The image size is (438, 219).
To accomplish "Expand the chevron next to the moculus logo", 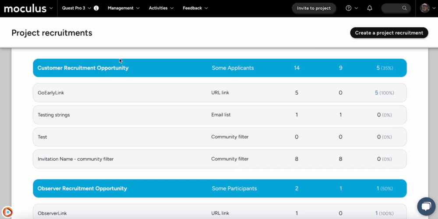I will 51,8.
